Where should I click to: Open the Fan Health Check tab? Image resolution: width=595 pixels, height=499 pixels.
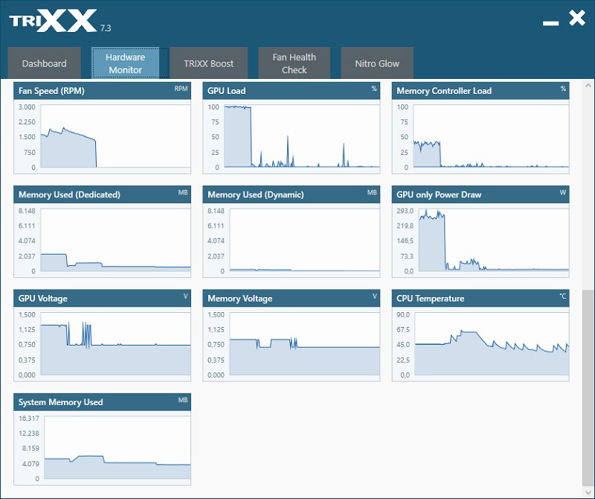click(294, 63)
